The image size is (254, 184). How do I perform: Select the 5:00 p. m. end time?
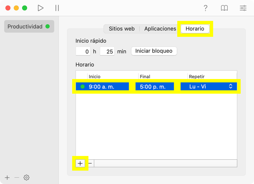[x=154, y=87]
